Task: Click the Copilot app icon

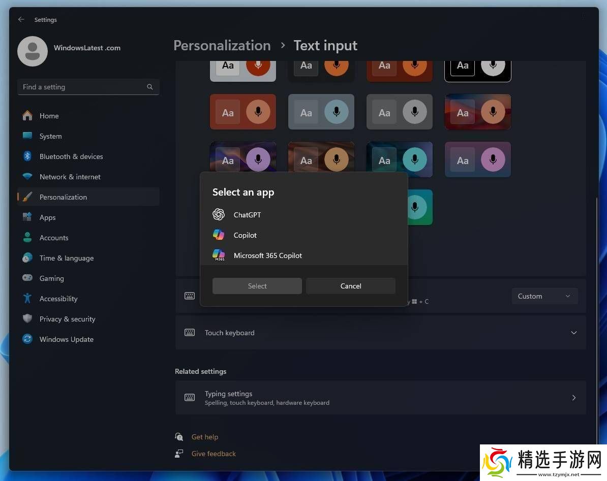Action: (219, 235)
